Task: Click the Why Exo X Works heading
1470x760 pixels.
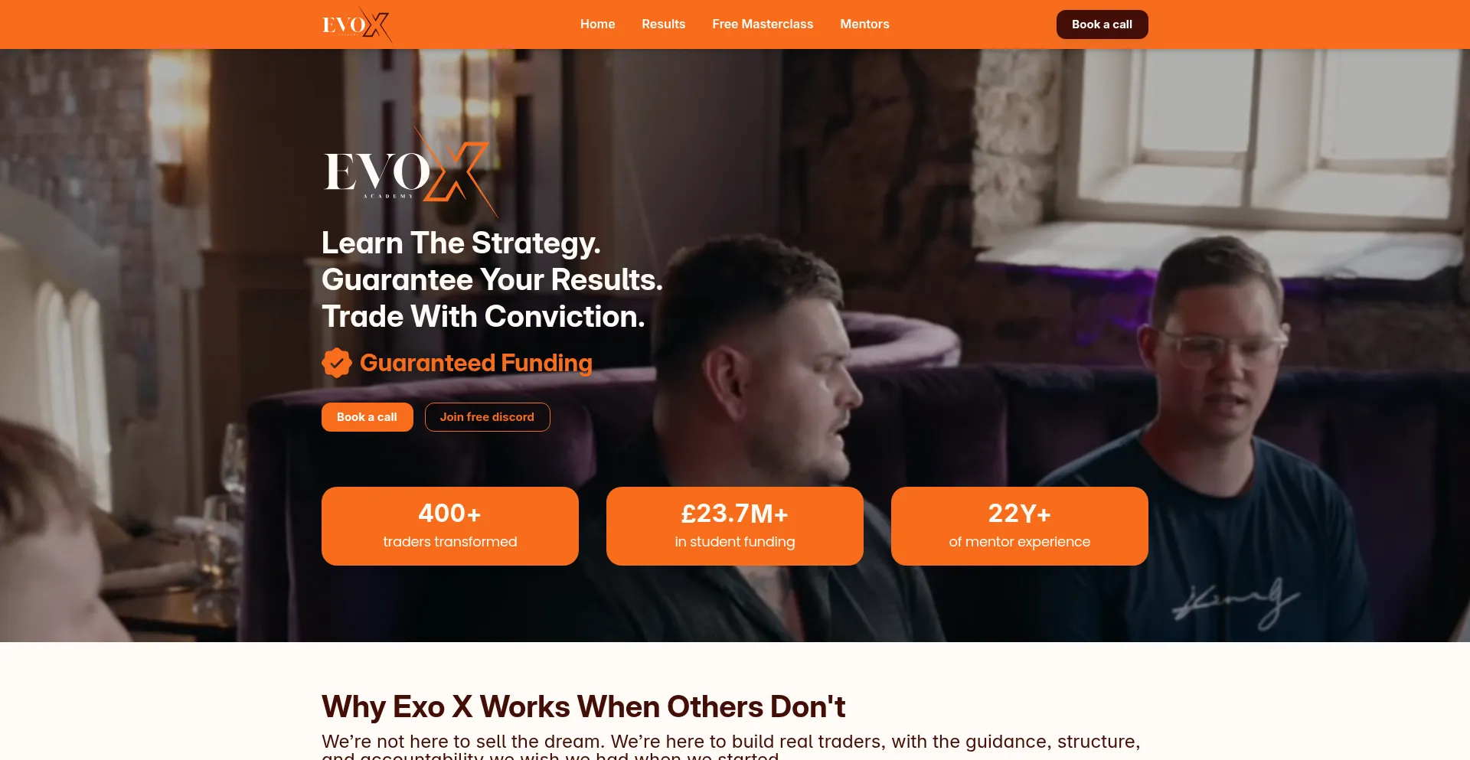Action: point(583,706)
